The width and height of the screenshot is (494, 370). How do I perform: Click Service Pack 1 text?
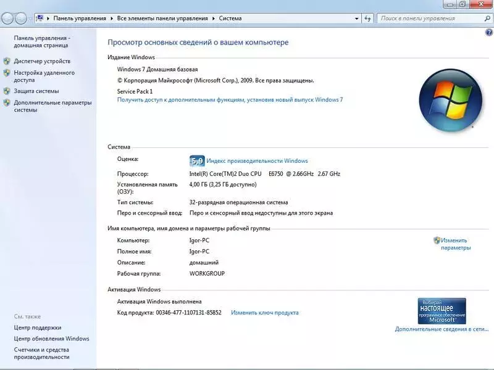135,91
